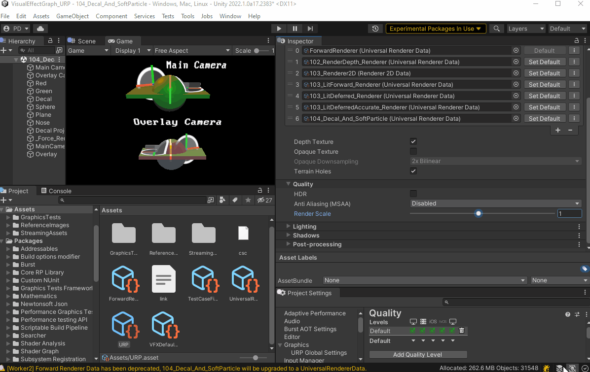This screenshot has height=372, width=590.
Task: Open more options for 104_Decal_And_SoftParticle renderer row
Action: click(574, 118)
